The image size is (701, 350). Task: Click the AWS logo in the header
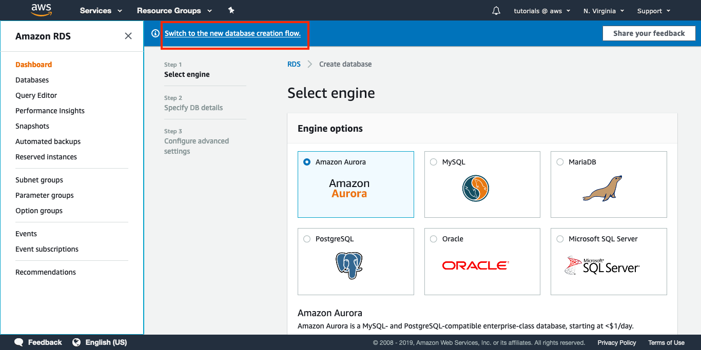click(x=42, y=10)
